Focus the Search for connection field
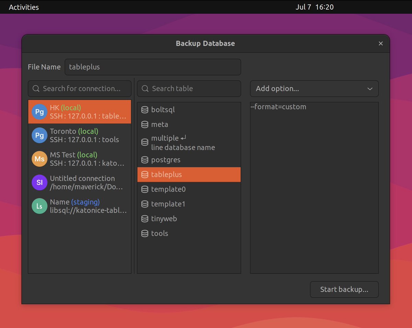 80,89
